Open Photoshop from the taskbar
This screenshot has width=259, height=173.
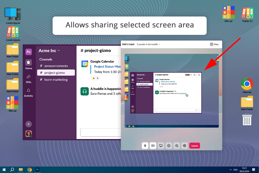point(38,169)
